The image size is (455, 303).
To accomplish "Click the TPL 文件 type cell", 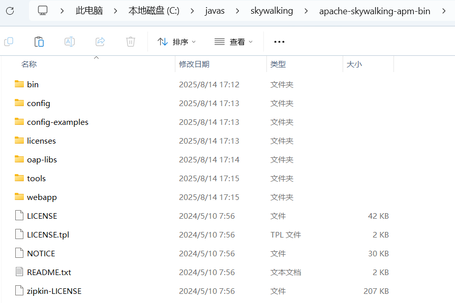I will [286, 234].
